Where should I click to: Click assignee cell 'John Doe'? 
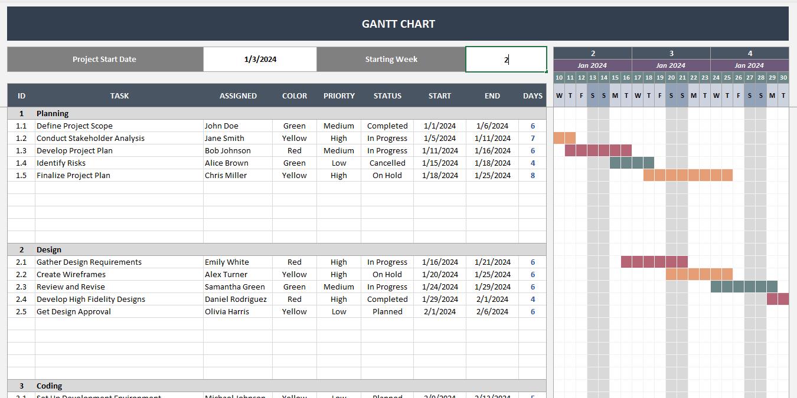click(x=238, y=126)
